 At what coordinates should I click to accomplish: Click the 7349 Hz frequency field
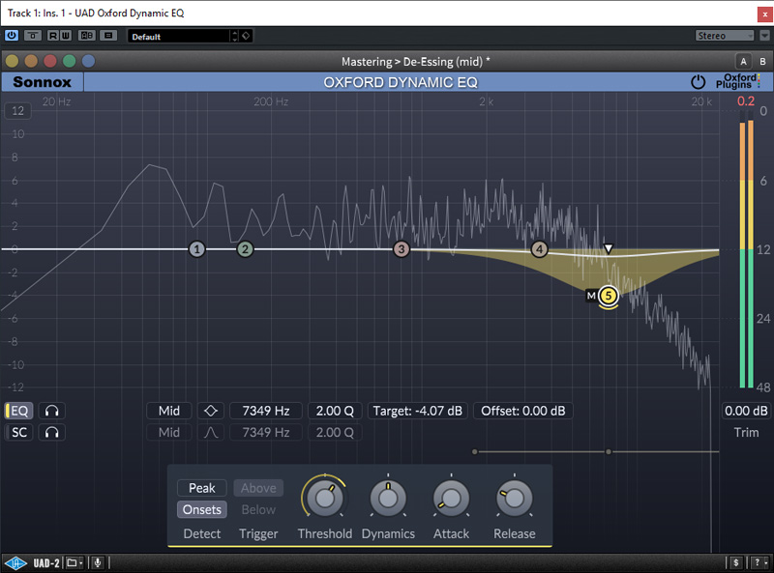pos(266,411)
